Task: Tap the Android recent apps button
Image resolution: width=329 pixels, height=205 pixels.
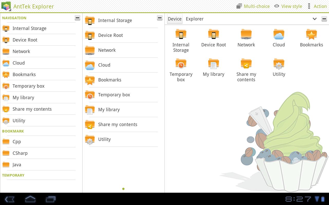Action: (x=51, y=199)
